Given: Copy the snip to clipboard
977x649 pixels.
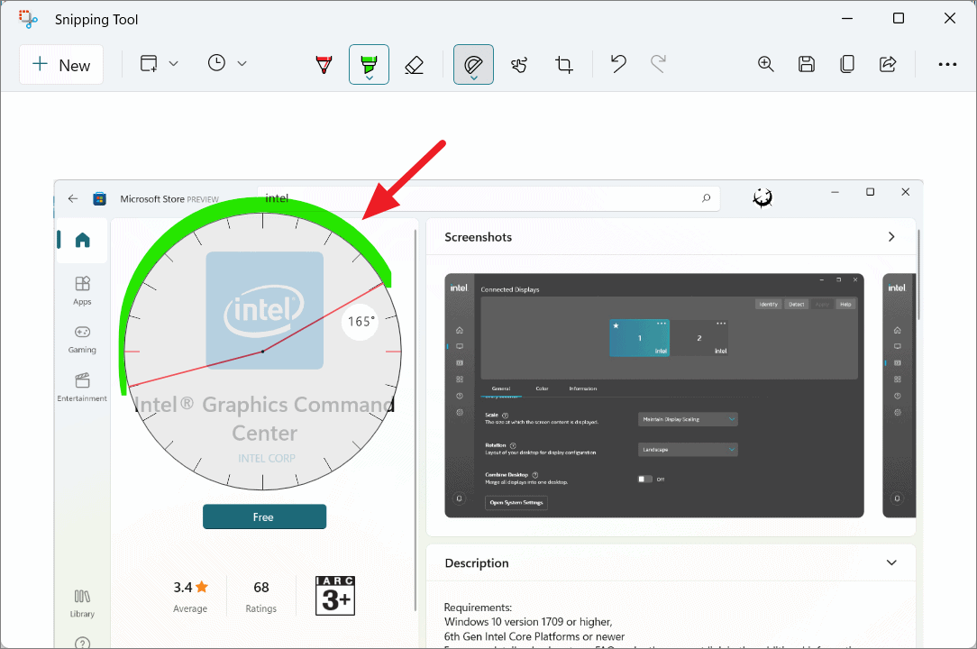Looking at the screenshot, I should (847, 64).
